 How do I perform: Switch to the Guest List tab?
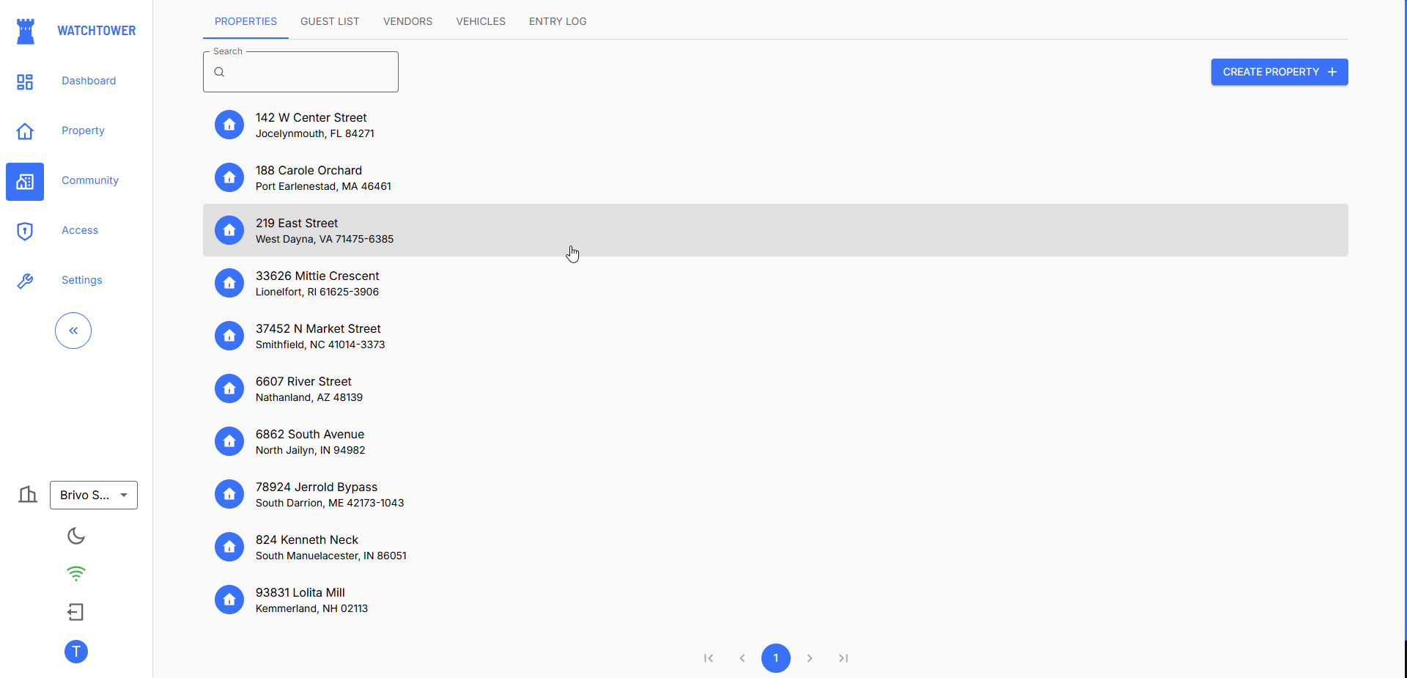330,21
